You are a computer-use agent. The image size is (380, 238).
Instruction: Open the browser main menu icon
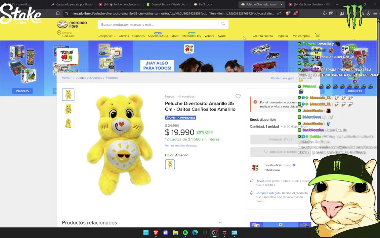point(375,14)
